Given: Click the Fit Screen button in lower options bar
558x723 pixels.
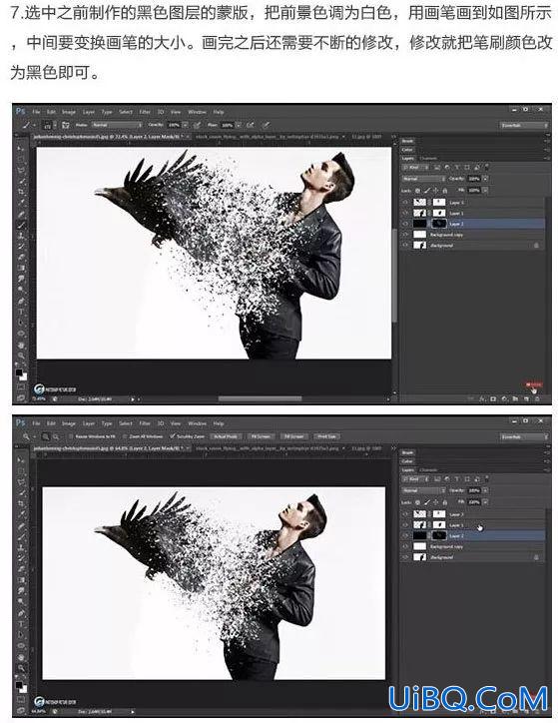Looking at the screenshot, I should [x=261, y=436].
